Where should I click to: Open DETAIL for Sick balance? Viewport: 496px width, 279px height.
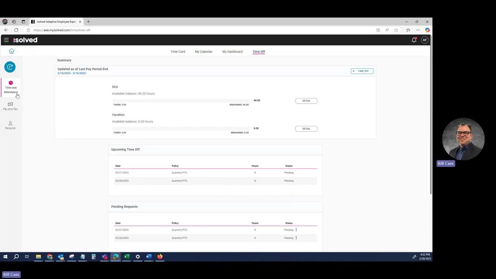(306, 101)
